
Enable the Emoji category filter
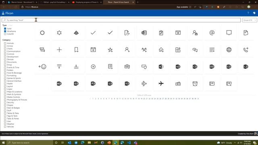click(x=5, y=65)
